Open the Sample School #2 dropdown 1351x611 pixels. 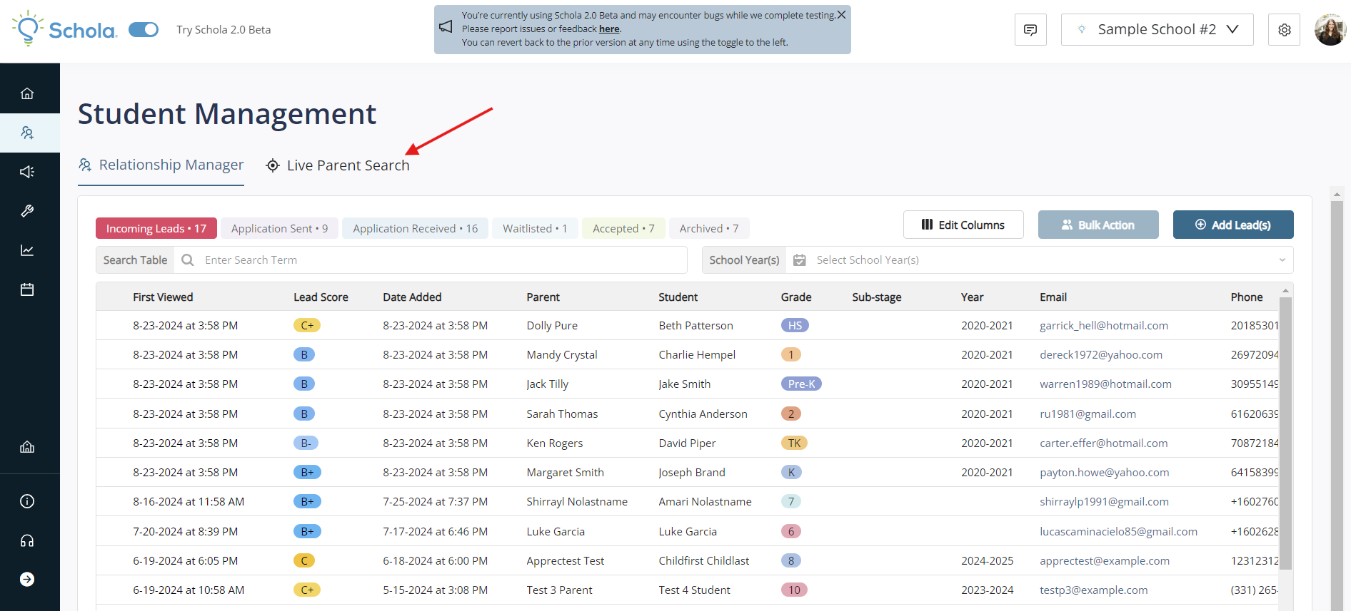click(x=1157, y=30)
